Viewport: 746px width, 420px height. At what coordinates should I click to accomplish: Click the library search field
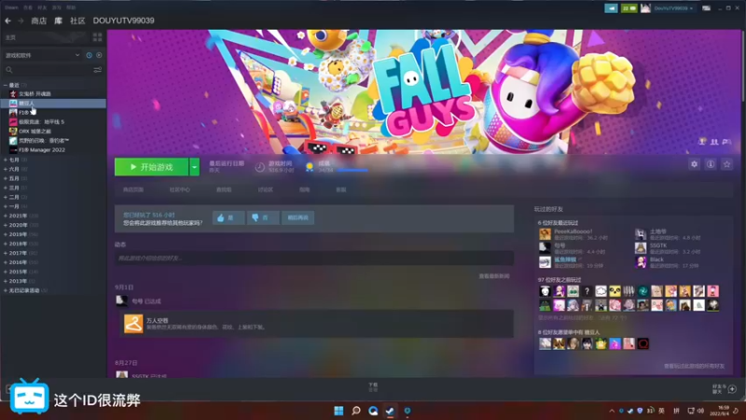point(48,70)
